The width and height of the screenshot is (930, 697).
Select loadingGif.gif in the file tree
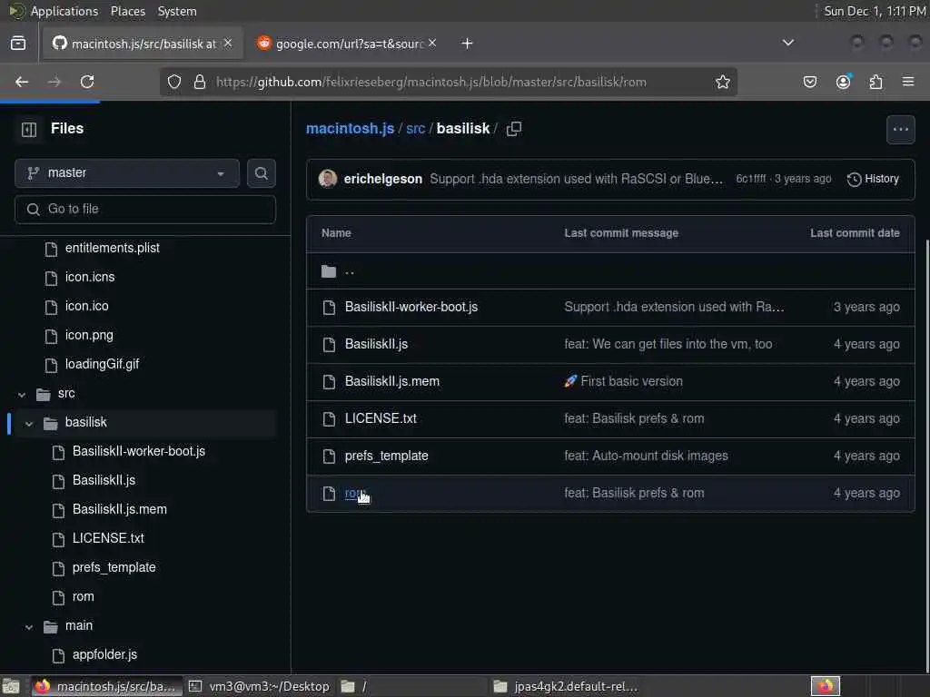point(102,364)
